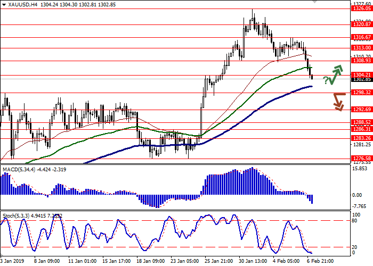The height and width of the screenshot is (266, 373).
Task: Select the 1320.87 price level label
Action: coord(361,24)
